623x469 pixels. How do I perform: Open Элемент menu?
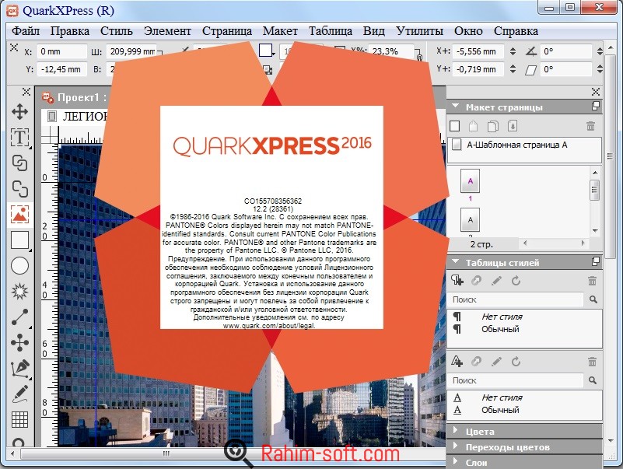[x=167, y=31]
